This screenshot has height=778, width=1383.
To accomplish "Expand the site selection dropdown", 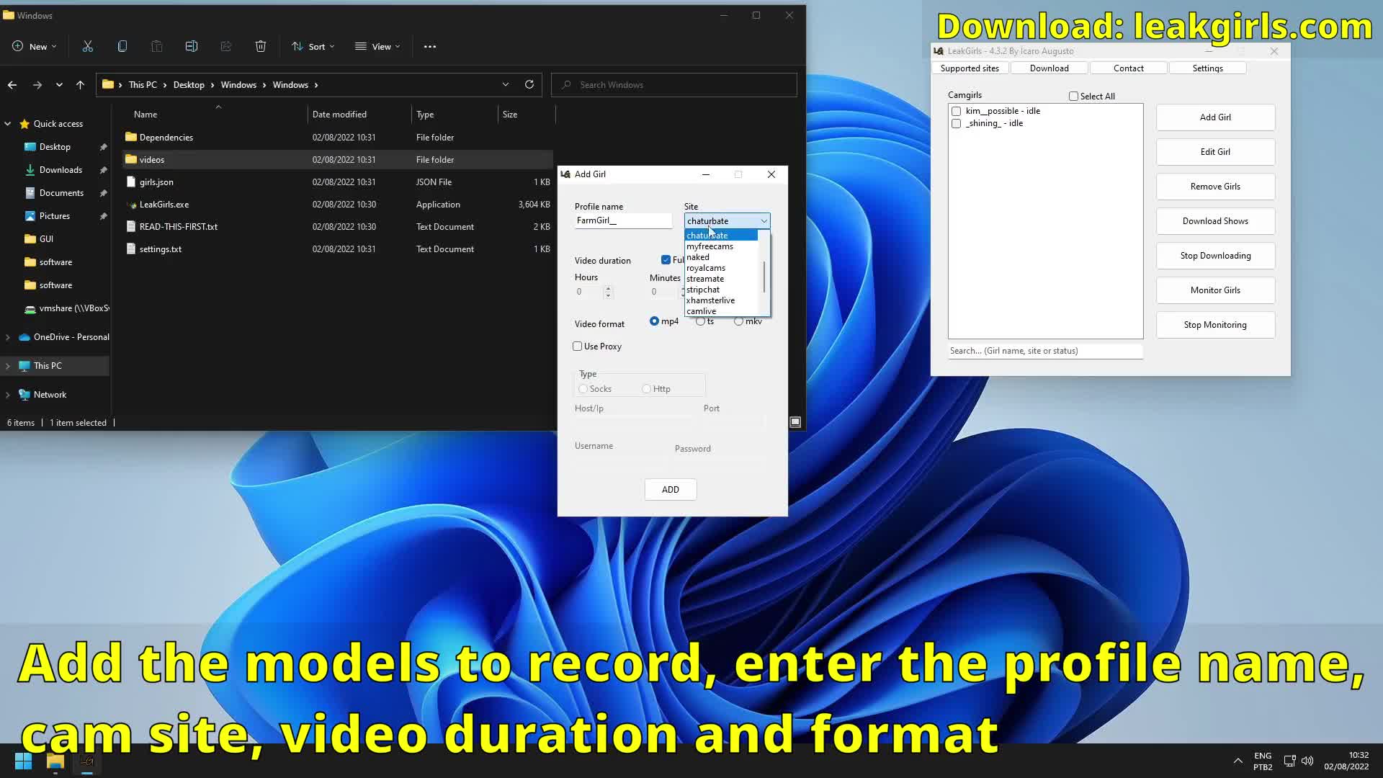I will 765,220.
